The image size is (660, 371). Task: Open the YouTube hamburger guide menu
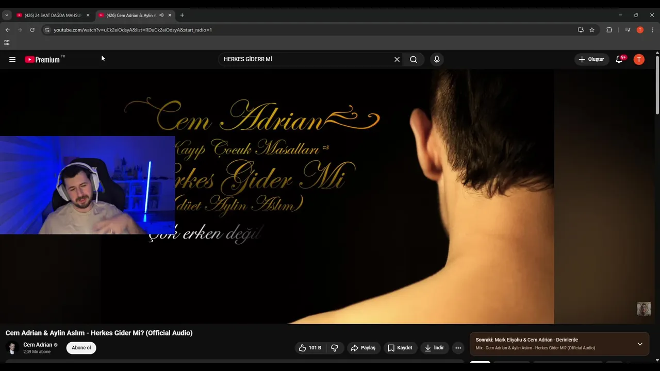(12, 59)
